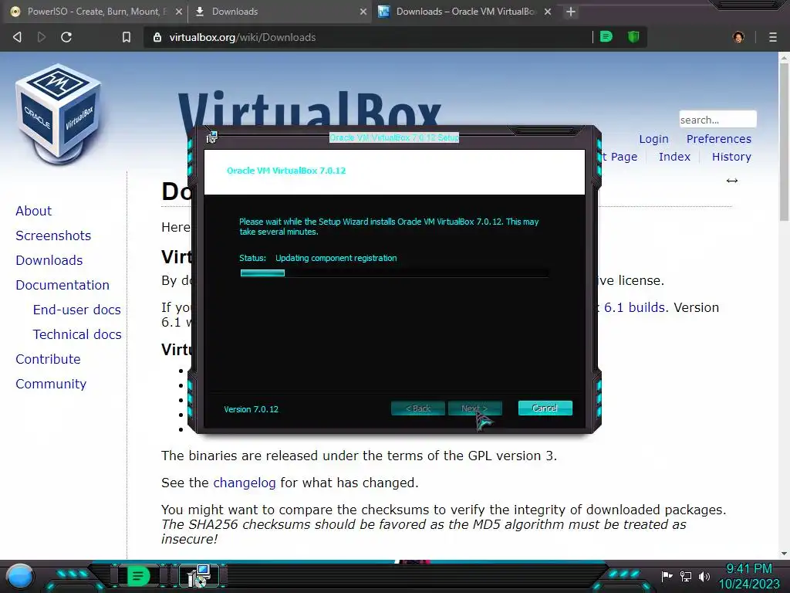Viewport: 790px width, 593px height.
Task: Open the About page link
Action: pos(34,211)
